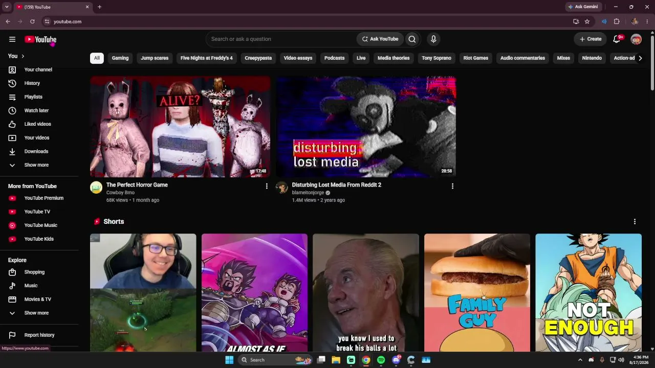655x368 pixels.
Task: Open Movies & TV under Explore
Action: tap(39, 300)
